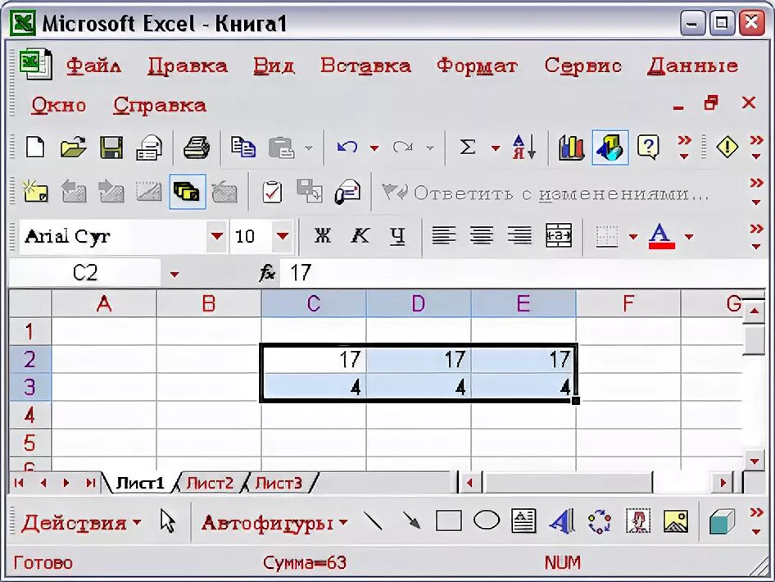The height and width of the screenshot is (582, 775).
Task: Open font color dropdown arrow
Action: tap(689, 237)
